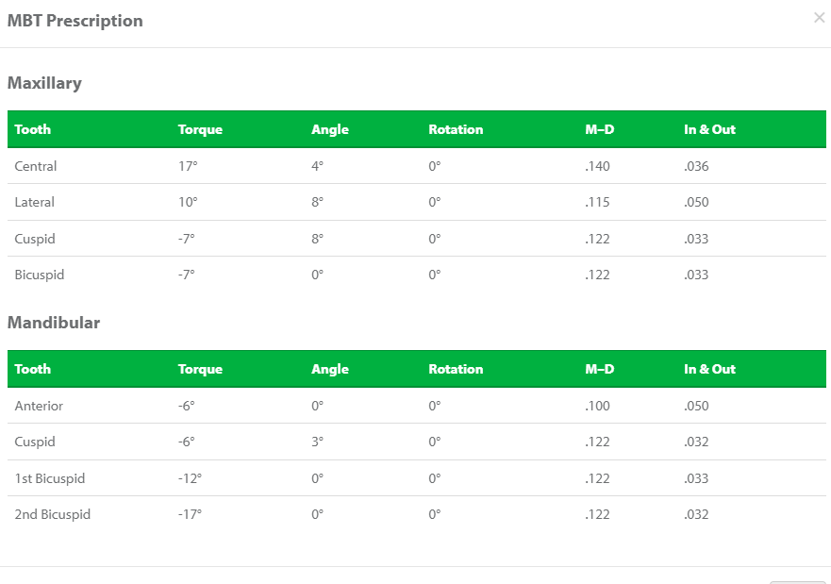Select the maxillary Cuspid row
This screenshot has width=831, height=584.
point(417,239)
